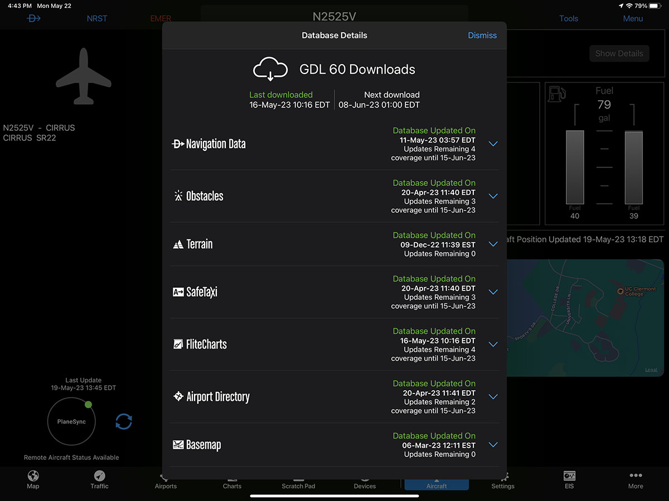Screen dimensions: 669x501
Task: Tap the Direct-To icon in top bar
Action: [x=34, y=18]
